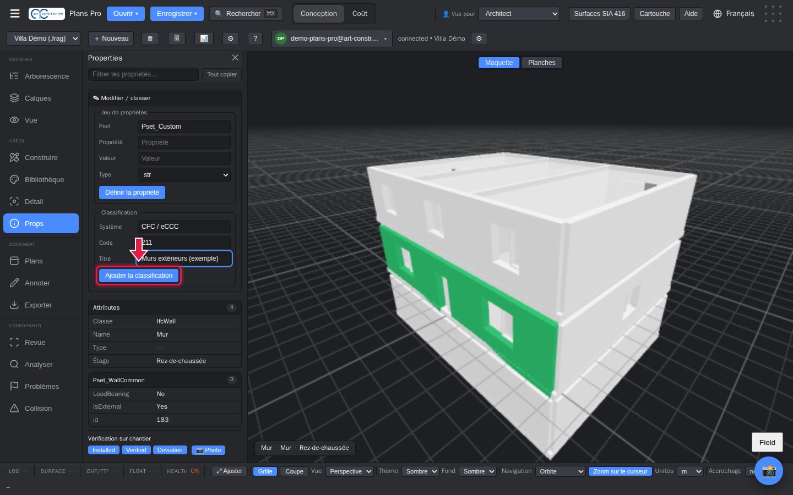Switch to the Maquette tab
The height and width of the screenshot is (495, 793).
pyautogui.click(x=499, y=63)
